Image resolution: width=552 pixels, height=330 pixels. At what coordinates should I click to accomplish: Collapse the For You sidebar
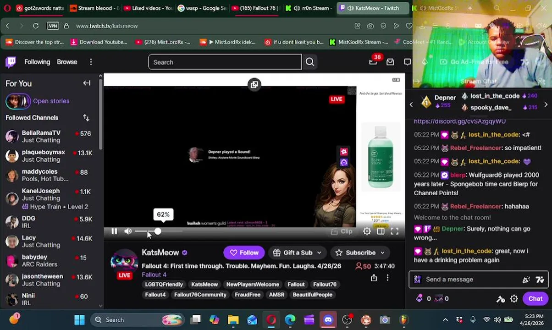coord(87,83)
